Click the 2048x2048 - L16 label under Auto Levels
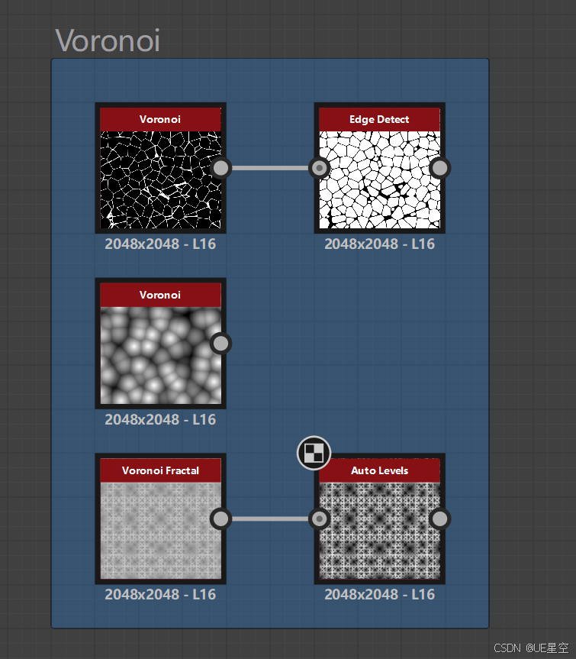 tap(379, 594)
